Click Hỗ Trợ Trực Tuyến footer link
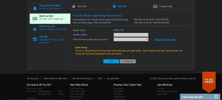 34,89
